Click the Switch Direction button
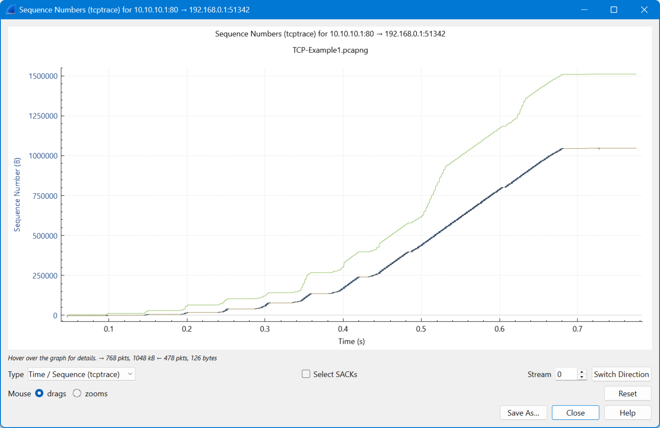660x428 pixels. tap(621, 374)
